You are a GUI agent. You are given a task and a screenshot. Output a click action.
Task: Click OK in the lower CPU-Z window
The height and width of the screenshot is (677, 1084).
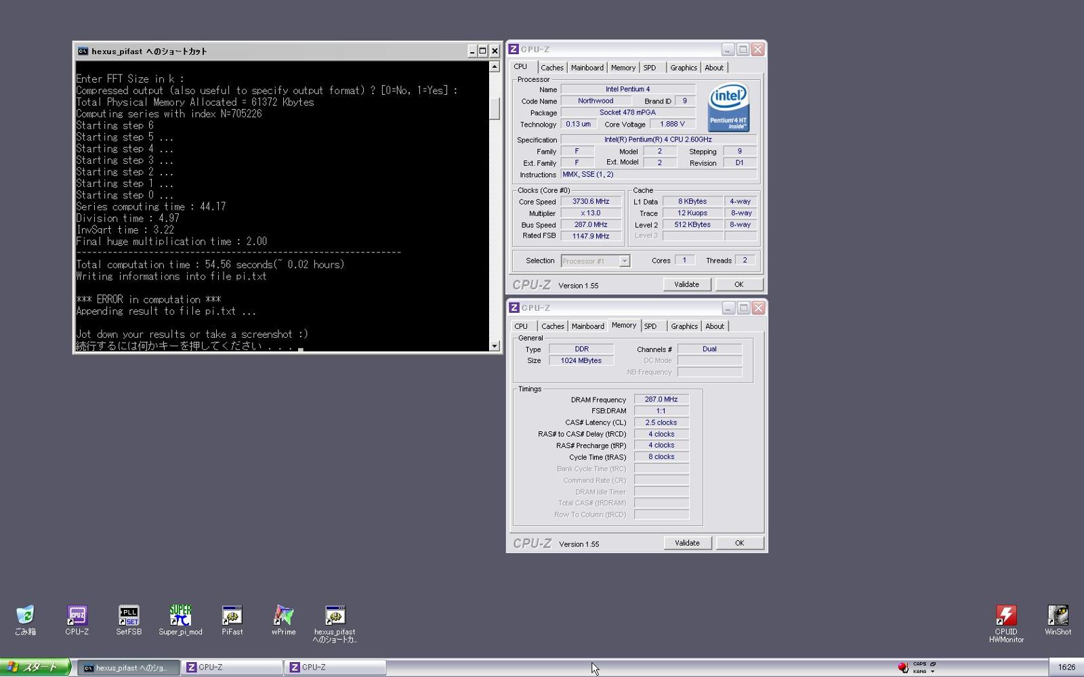(740, 543)
